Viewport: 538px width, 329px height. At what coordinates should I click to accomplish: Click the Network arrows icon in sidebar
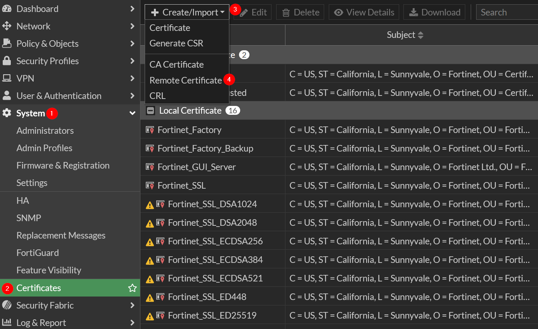(7, 26)
